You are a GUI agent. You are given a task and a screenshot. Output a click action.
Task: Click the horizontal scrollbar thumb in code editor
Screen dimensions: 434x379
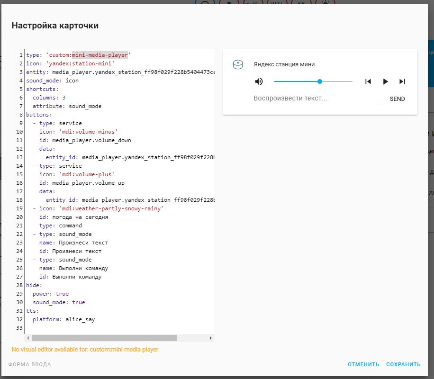pyautogui.click(x=104, y=338)
